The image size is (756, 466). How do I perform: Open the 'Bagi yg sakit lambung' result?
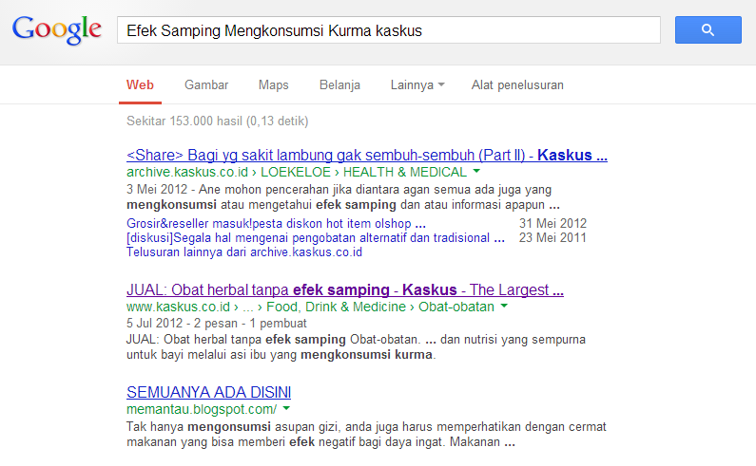(x=367, y=155)
